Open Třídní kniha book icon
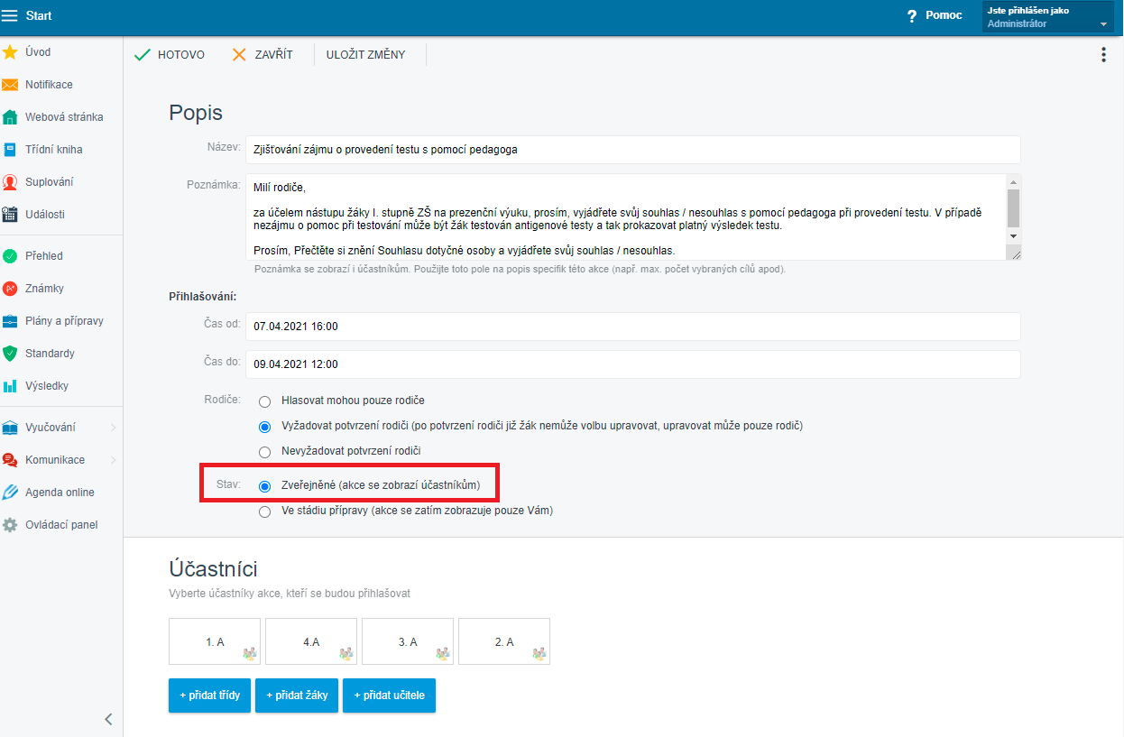The width and height of the screenshot is (1124, 737). click(x=10, y=150)
